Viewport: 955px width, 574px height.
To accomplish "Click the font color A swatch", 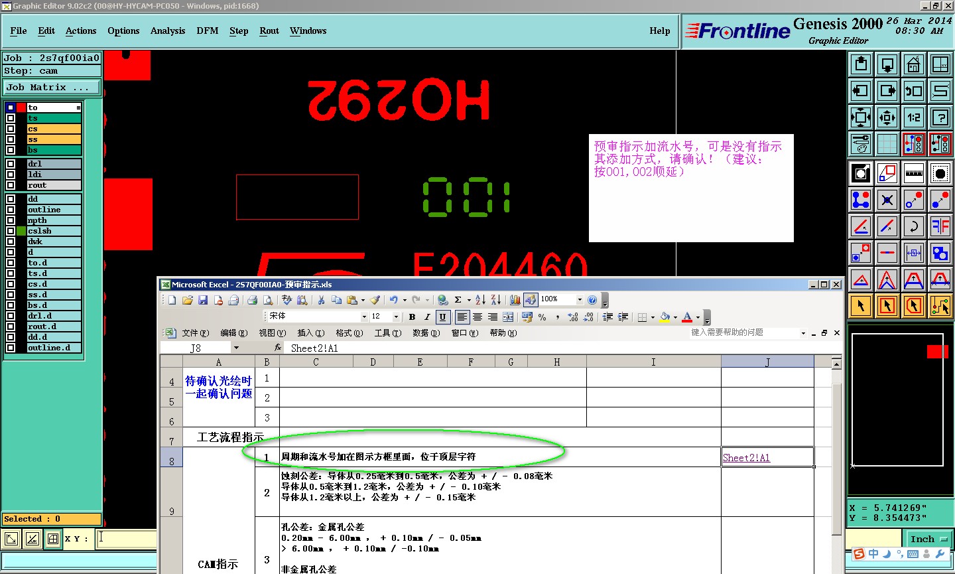I will pos(688,317).
